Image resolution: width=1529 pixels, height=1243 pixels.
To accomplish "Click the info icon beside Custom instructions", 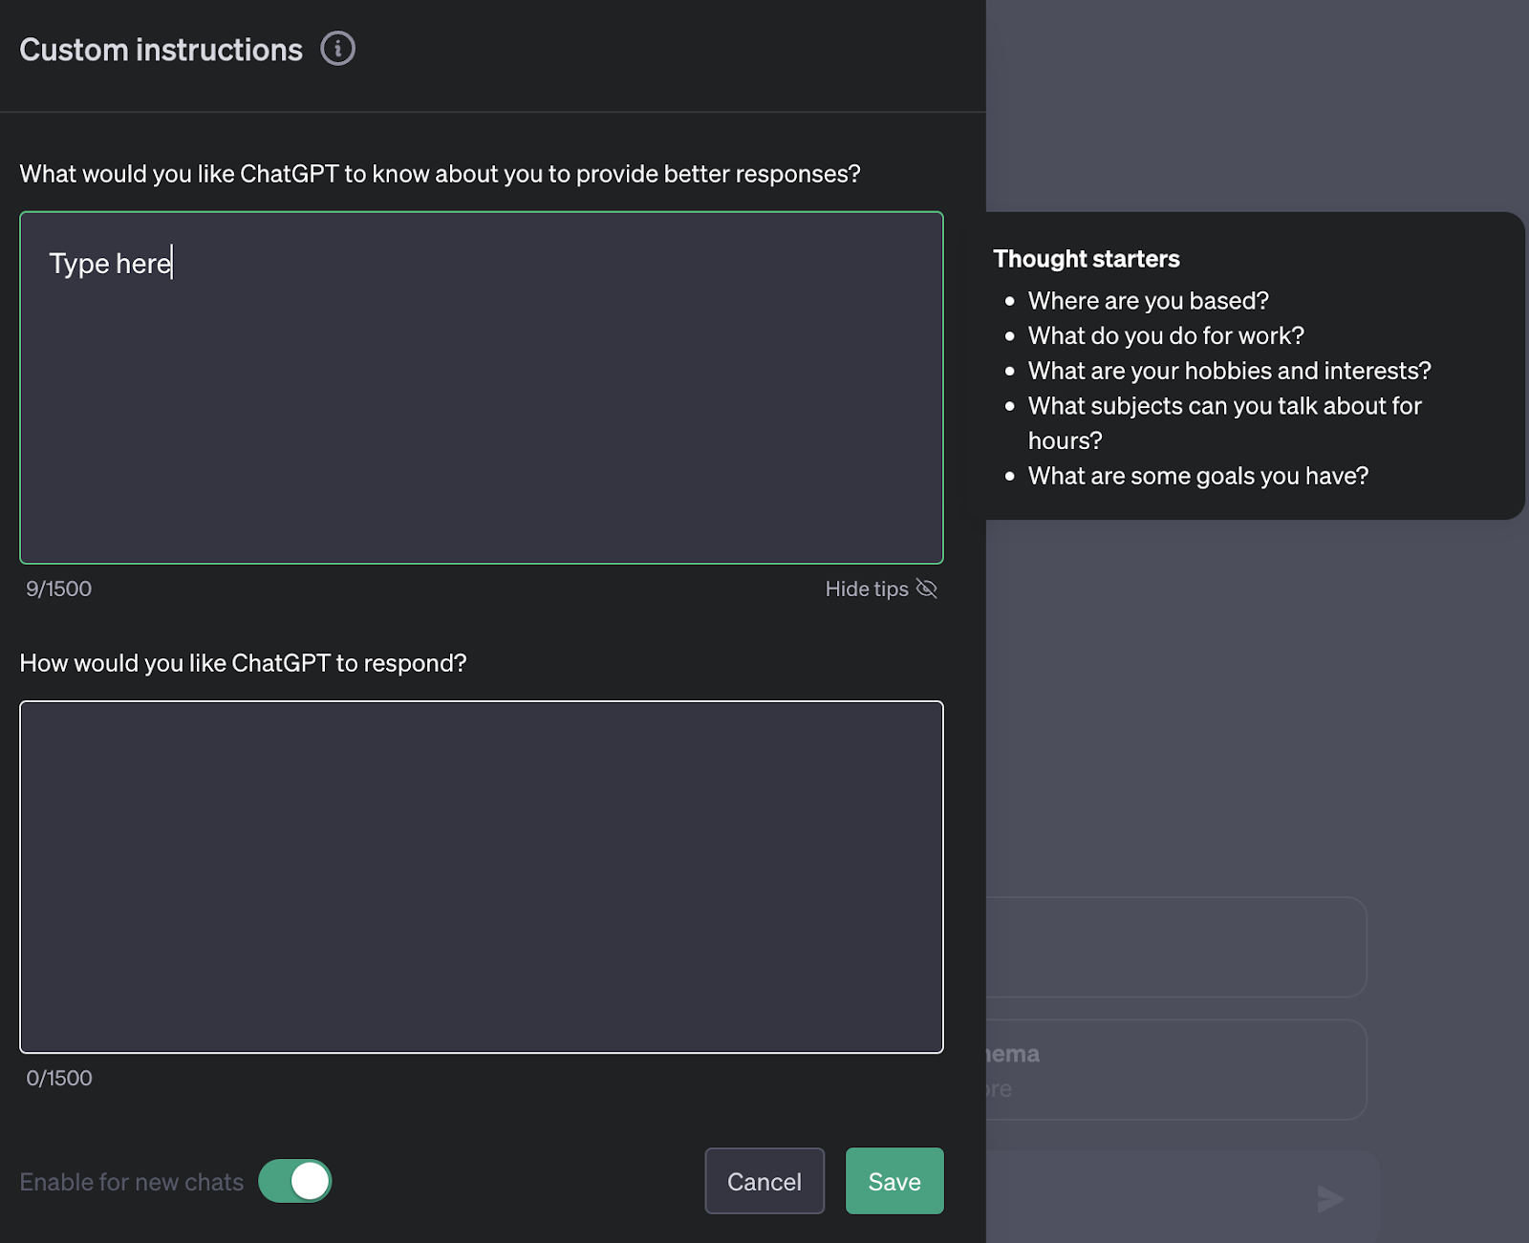I will [337, 49].
